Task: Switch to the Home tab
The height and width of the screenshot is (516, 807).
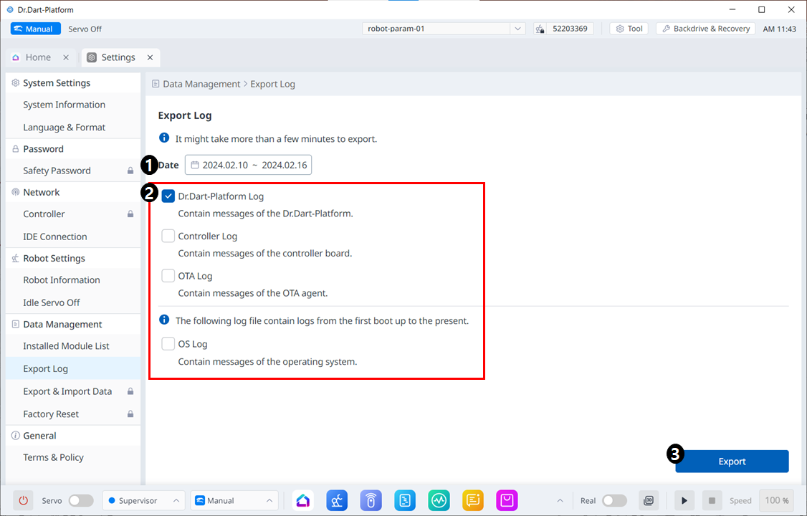Action: tap(38, 57)
